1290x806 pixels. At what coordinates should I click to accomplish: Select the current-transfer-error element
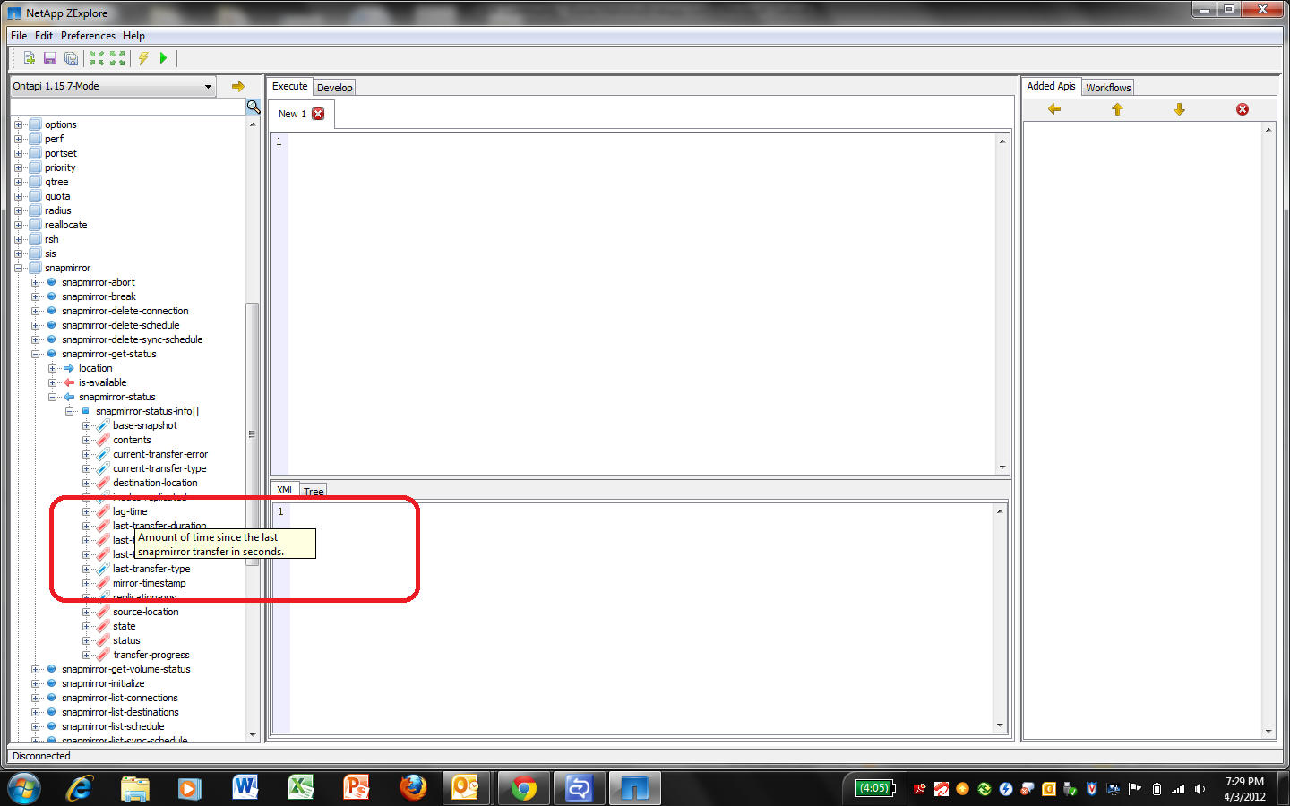coord(160,454)
